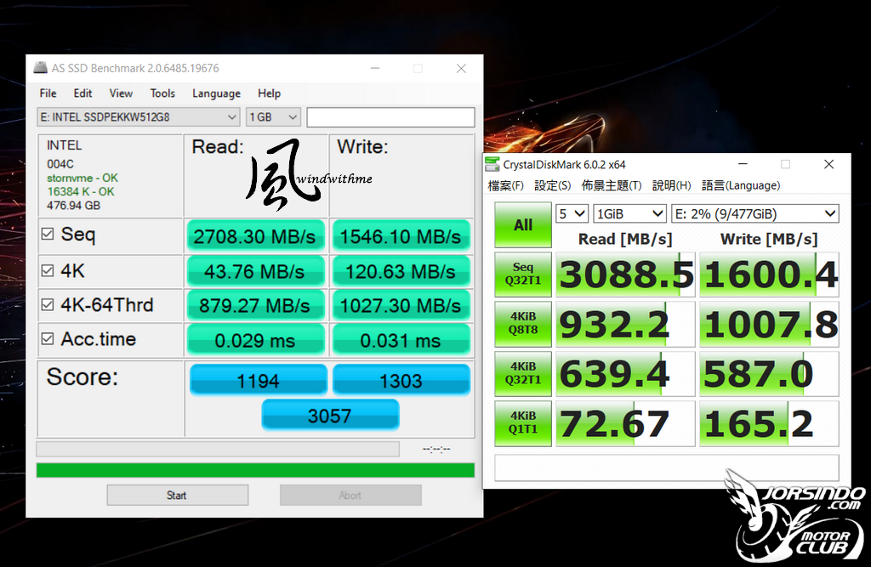Toggle the Seq test checkbox

coord(48,234)
